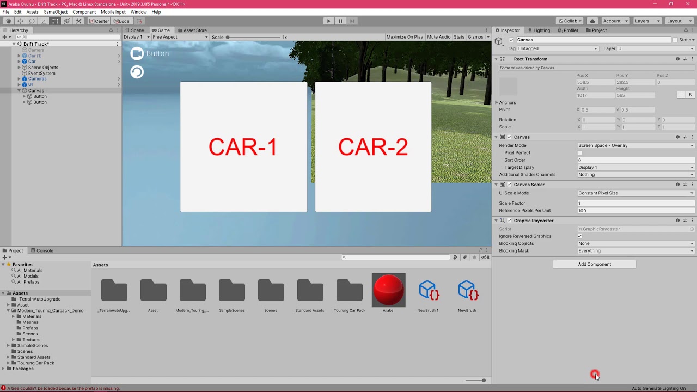Click the CAR-2 button in Game view
Image resolution: width=697 pixels, height=392 pixels.
pos(373,147)
